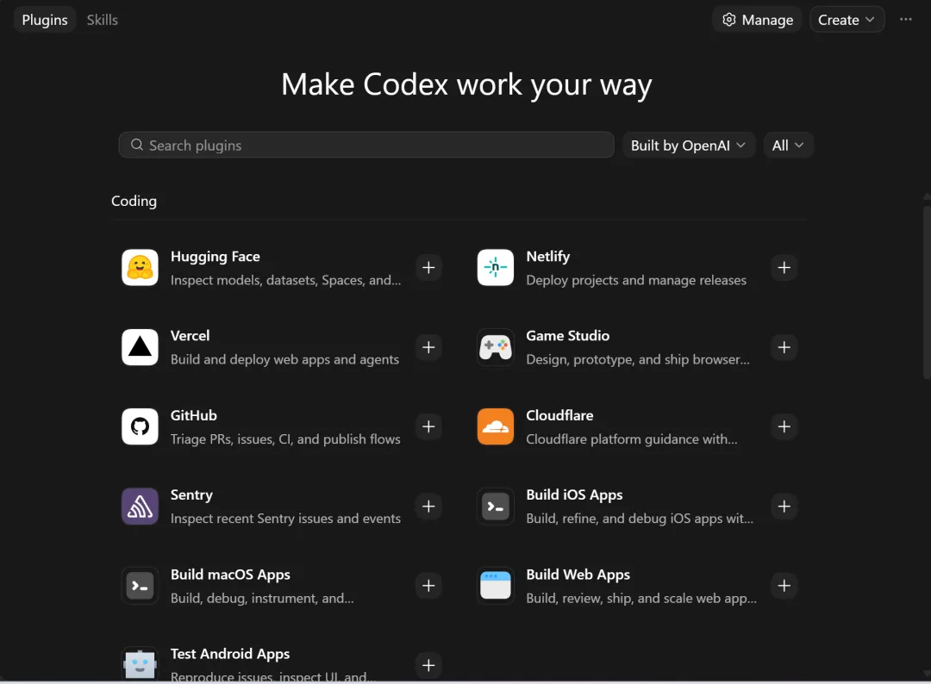Image resolution: width=931 pixels, height=684 pixels.
Task: Click the Vercel triangle logo
Action: (x=141, y=347)
